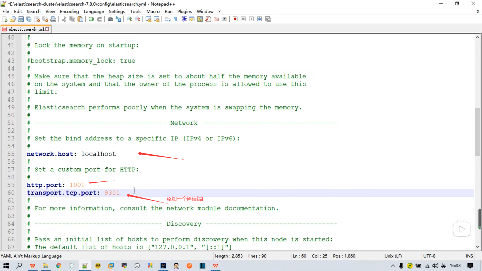482x271 pixels.
Task: Click the New file toolbar icon
Action: pyautogui.click(x=5, y=19)
